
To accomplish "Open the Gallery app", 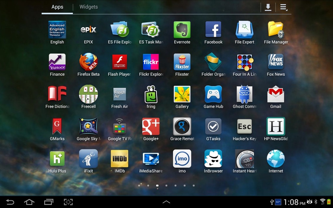I will (182, 94).
